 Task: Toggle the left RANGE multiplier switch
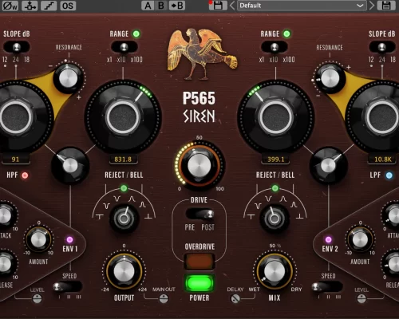[124, 47]
